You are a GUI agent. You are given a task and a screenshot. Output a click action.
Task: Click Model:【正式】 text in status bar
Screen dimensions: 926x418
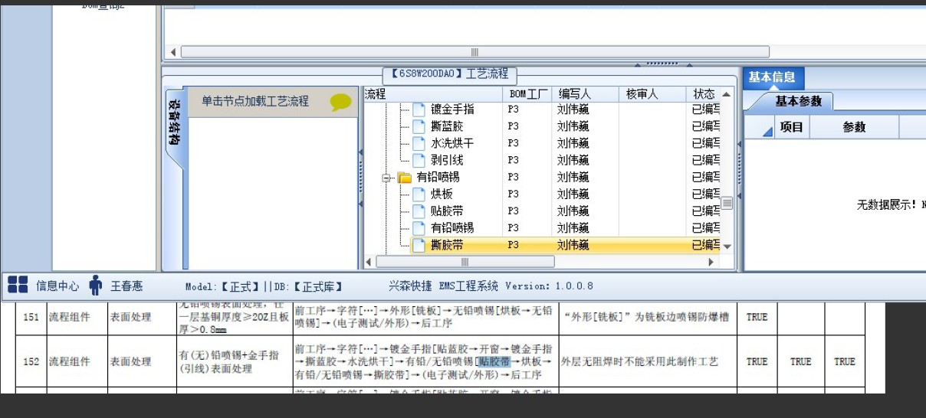pos(222,287)
